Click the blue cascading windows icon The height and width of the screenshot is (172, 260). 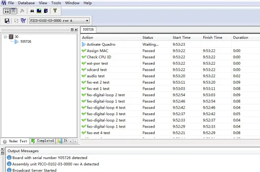(23, 21)
